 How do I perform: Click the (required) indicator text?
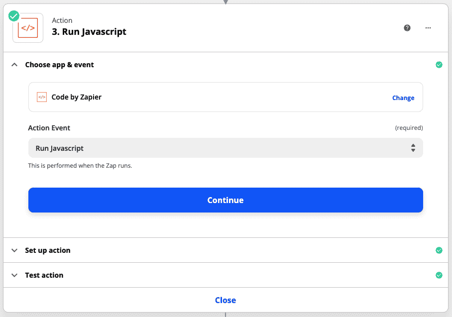click(409, 128)
